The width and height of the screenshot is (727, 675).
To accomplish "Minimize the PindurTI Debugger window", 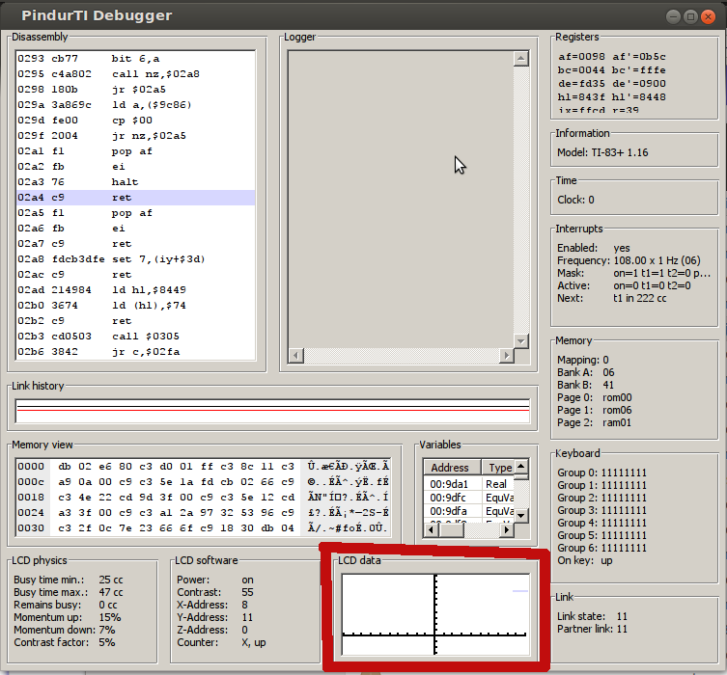I will click(x=673, y=16).
